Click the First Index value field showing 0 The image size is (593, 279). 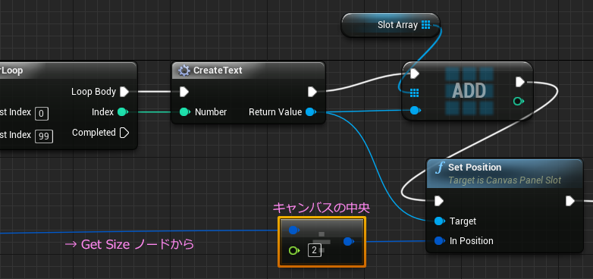tap(42, 114)
